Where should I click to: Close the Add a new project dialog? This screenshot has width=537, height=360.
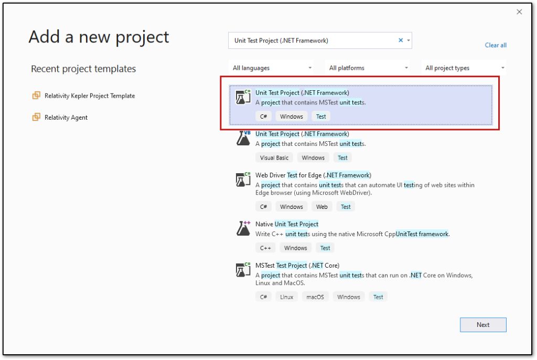519,12
